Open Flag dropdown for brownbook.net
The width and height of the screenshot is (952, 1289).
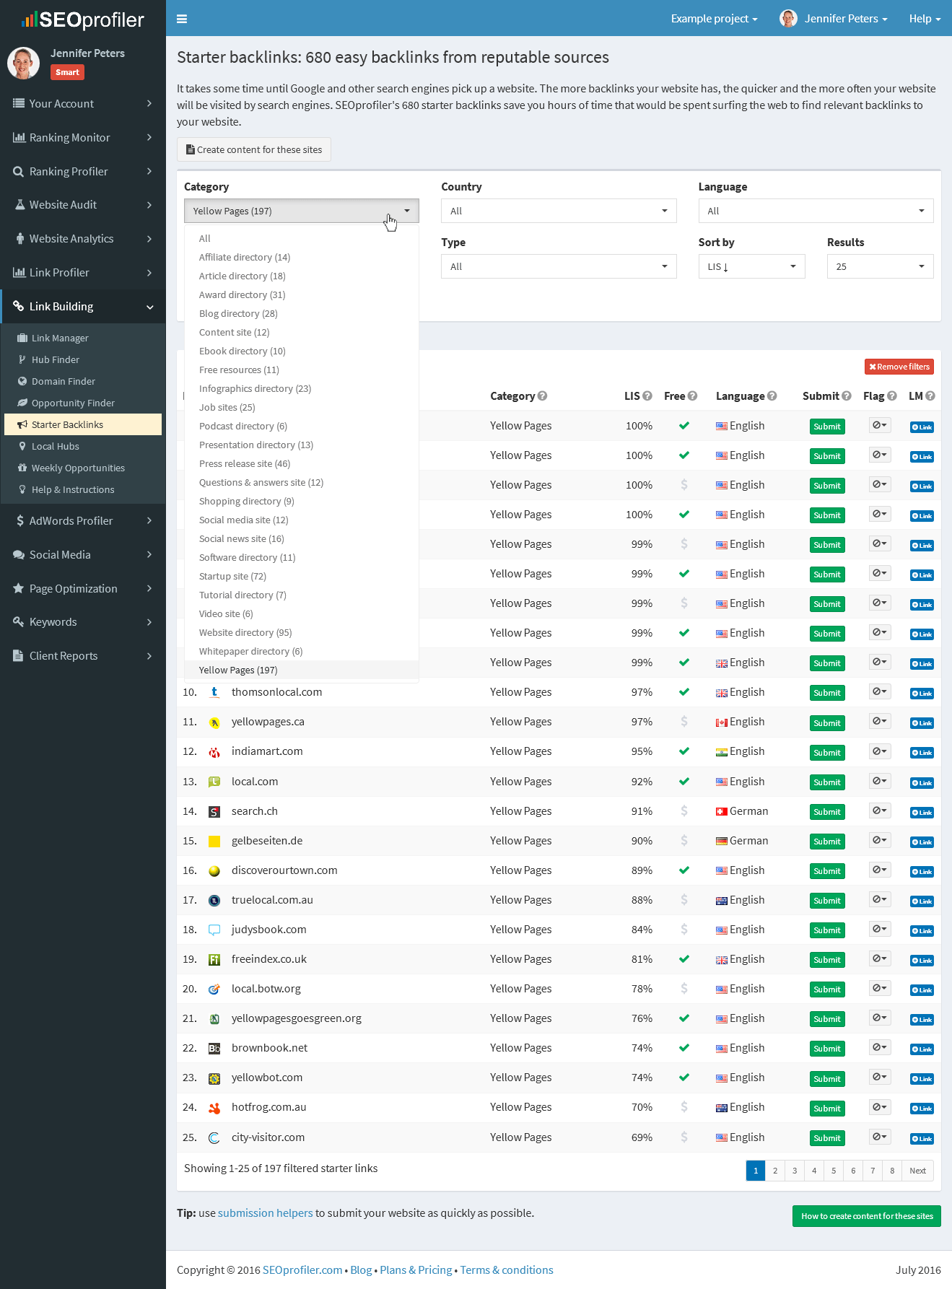pos(880,1047)
